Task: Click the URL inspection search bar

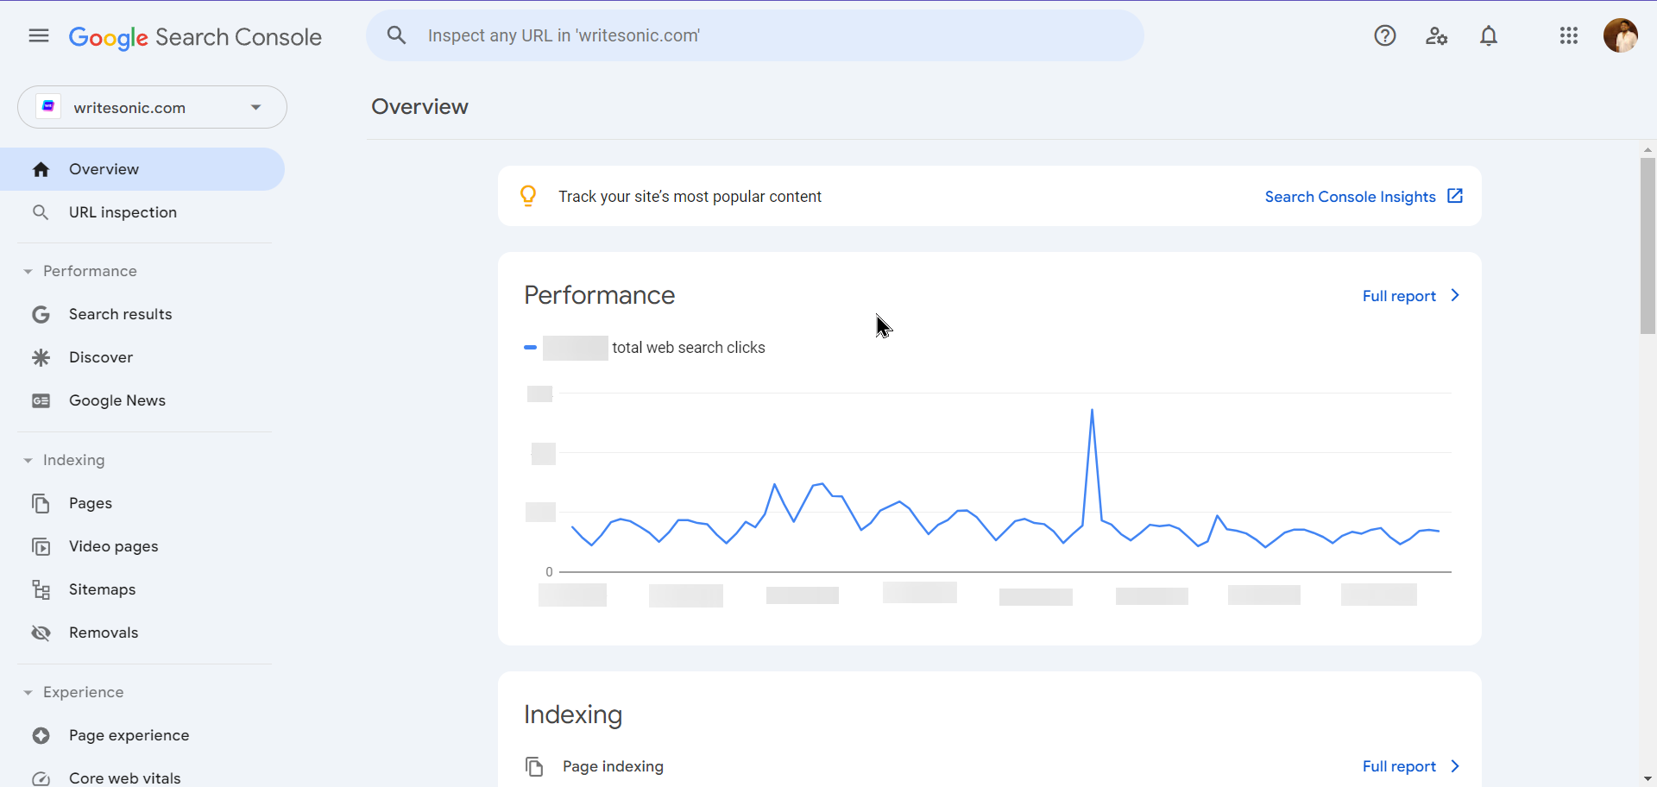Action: (x=754, y=35)
